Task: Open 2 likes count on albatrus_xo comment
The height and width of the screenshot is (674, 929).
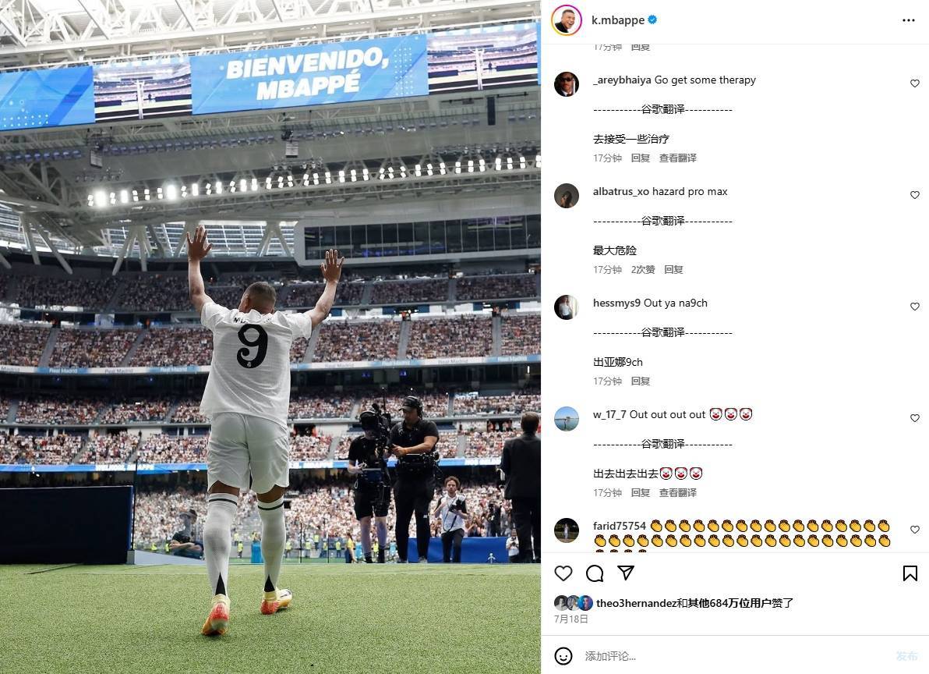Action: (643, 269)
